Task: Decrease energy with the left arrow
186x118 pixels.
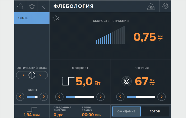Action: click(x=120, y=97)
